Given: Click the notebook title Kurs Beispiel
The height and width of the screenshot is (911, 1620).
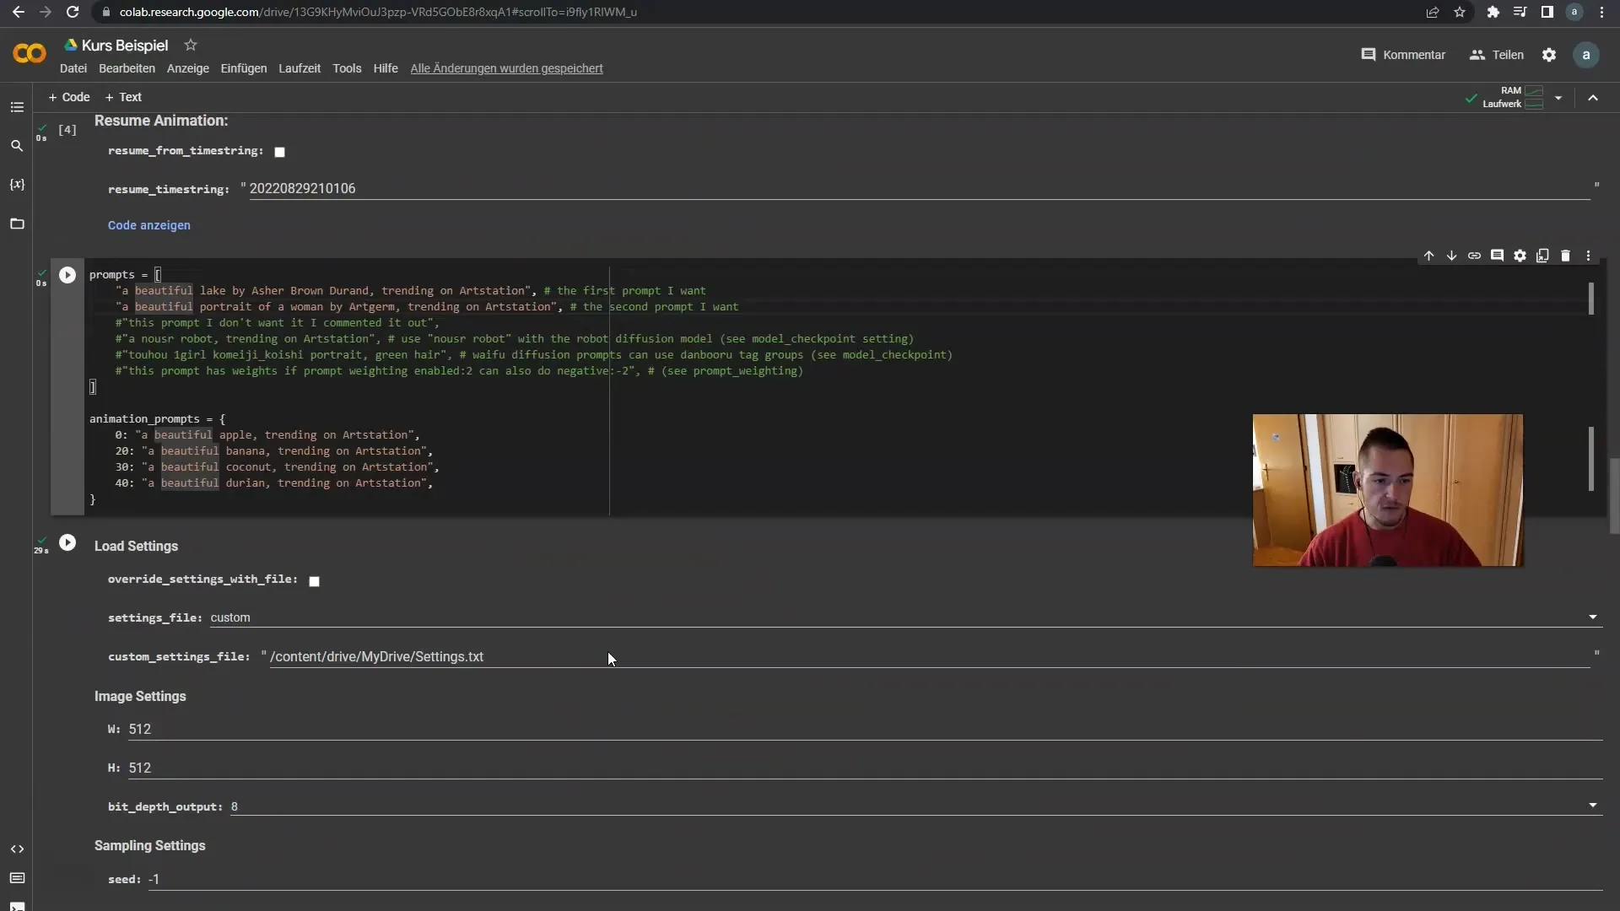Looking at the screenshot, I should (125, 46).
